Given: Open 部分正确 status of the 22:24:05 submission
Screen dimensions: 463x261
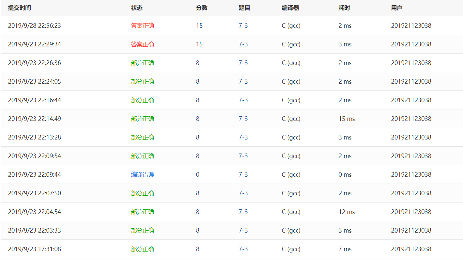Looking at the screenshot, I should click(x=143, y=81).
